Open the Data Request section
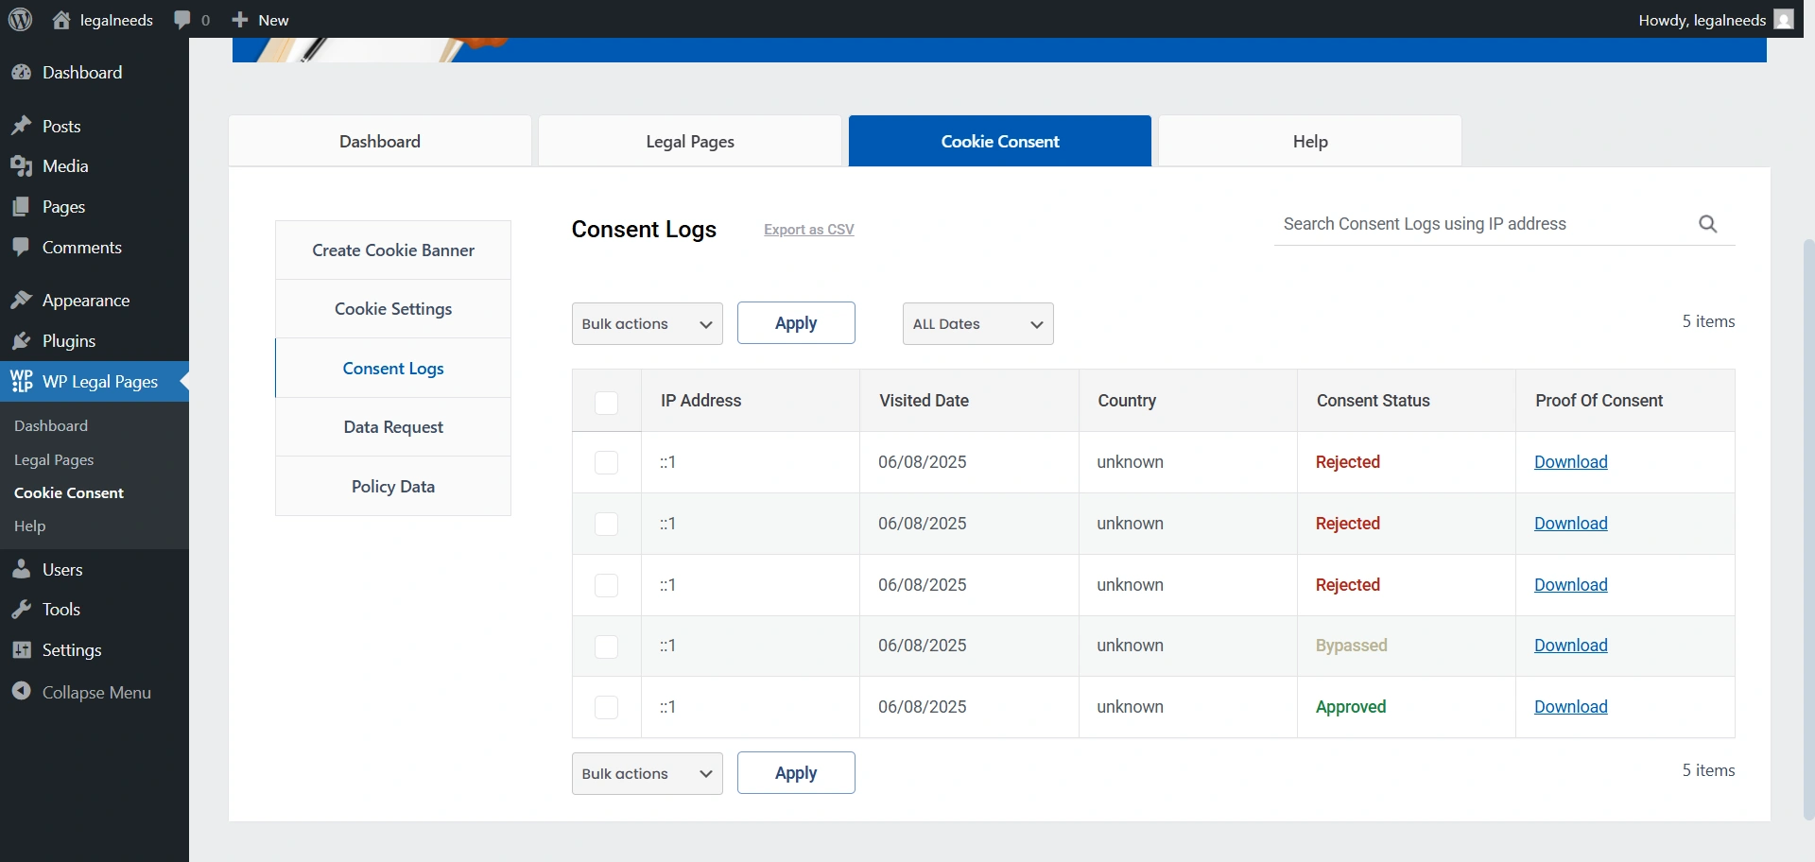Viewport: 1815px width, 862px height. coord(393,427)
